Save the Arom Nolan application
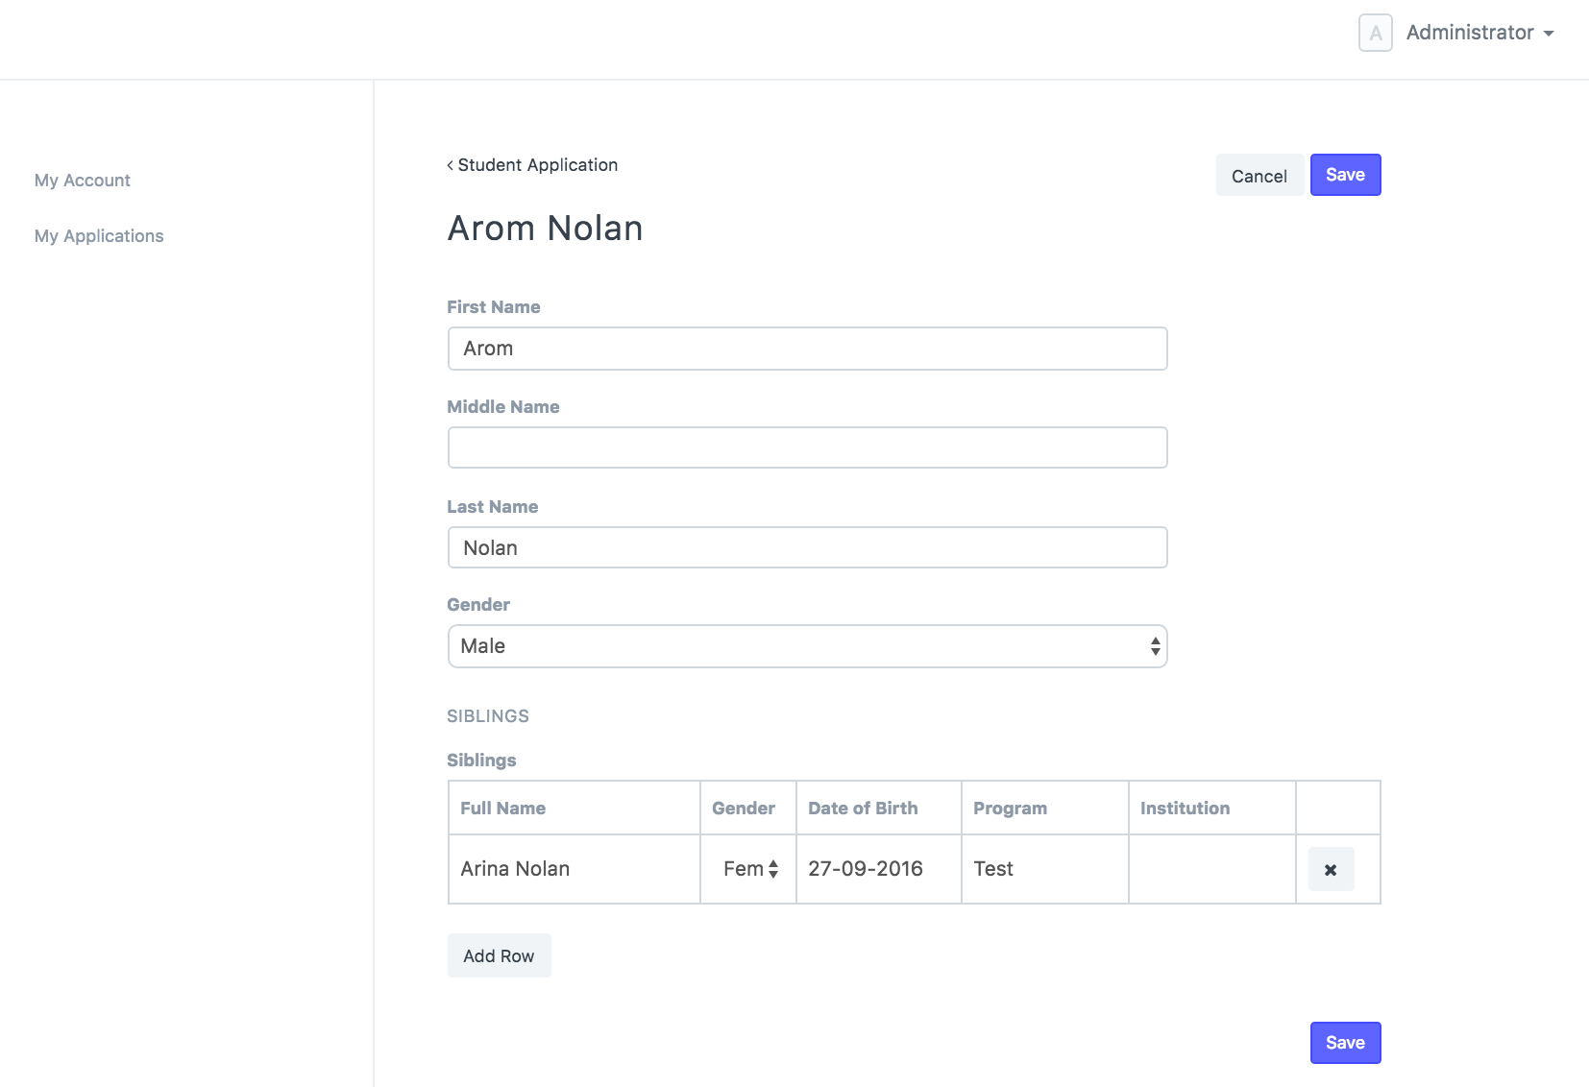The height and width of the screenshot is (1087, 1589). pyautogui.click(x=1345, y=174)
